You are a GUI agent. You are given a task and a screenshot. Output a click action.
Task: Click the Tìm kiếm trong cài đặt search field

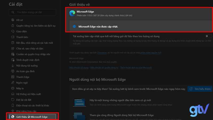tap(32, 12)
